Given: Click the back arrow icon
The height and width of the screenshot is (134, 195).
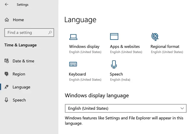Looking at the screenshot, I should (6, 4).
